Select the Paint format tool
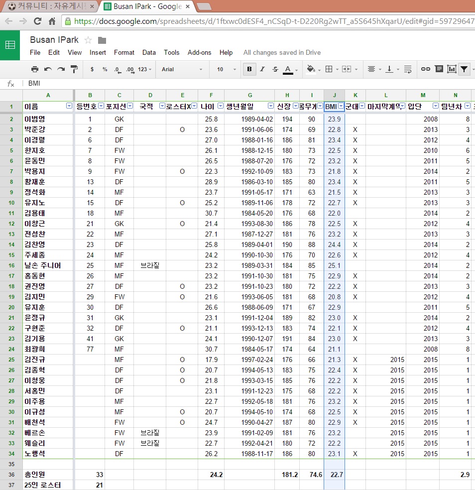Image resolution: width=475 pixels, height=490 pixels. click(x=74, y=69)
